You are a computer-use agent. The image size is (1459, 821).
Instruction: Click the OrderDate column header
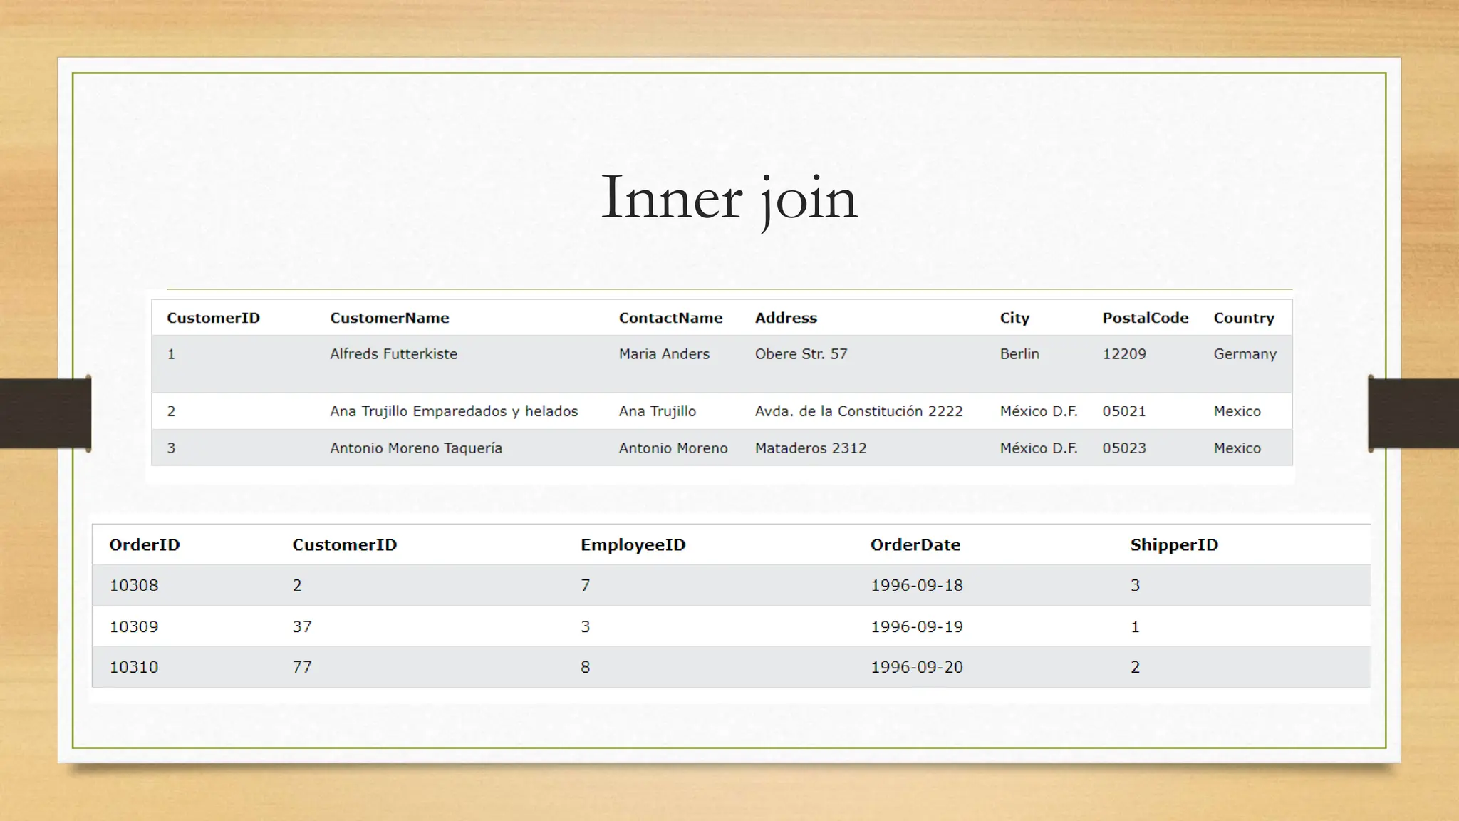915,545
